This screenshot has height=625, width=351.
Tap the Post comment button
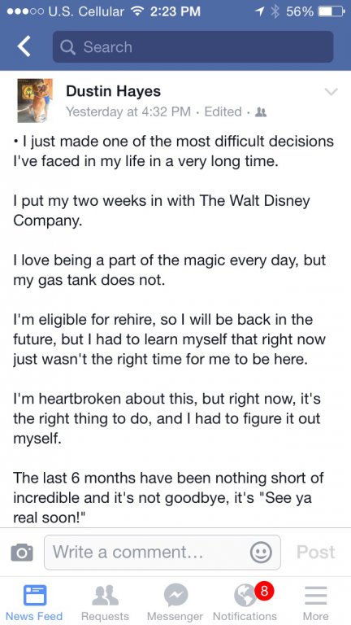point(316,552)
